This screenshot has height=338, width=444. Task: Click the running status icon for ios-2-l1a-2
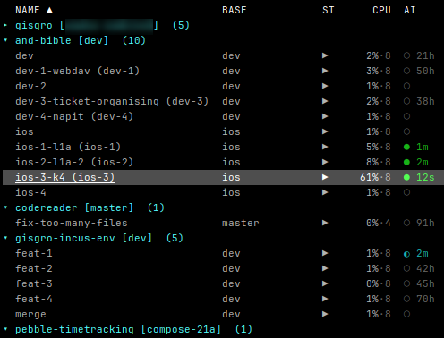click(325, 162)
